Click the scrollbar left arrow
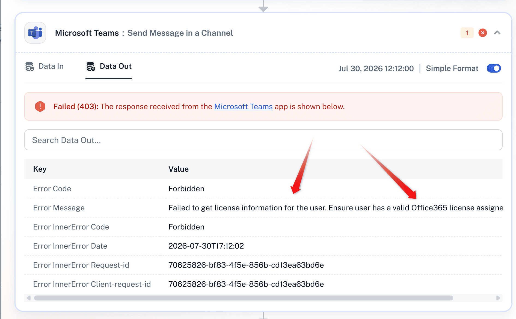 [x=29, y=298]
